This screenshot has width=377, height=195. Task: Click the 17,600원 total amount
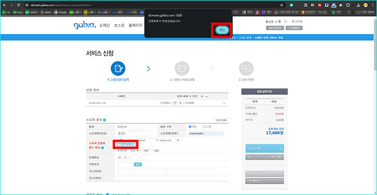(274, 133)
